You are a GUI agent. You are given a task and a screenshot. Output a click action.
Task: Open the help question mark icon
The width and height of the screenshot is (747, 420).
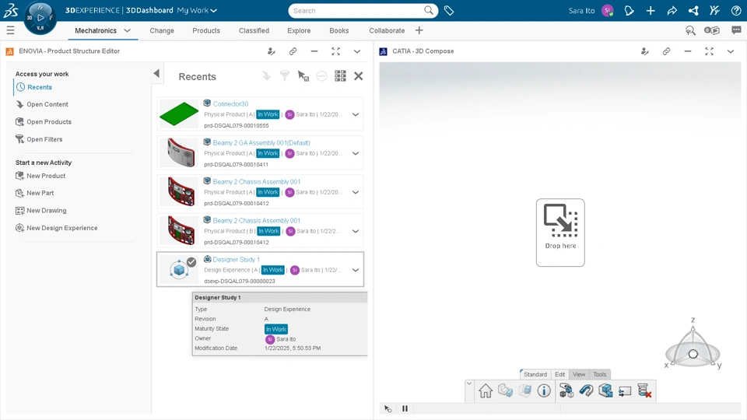coord(736,10)
